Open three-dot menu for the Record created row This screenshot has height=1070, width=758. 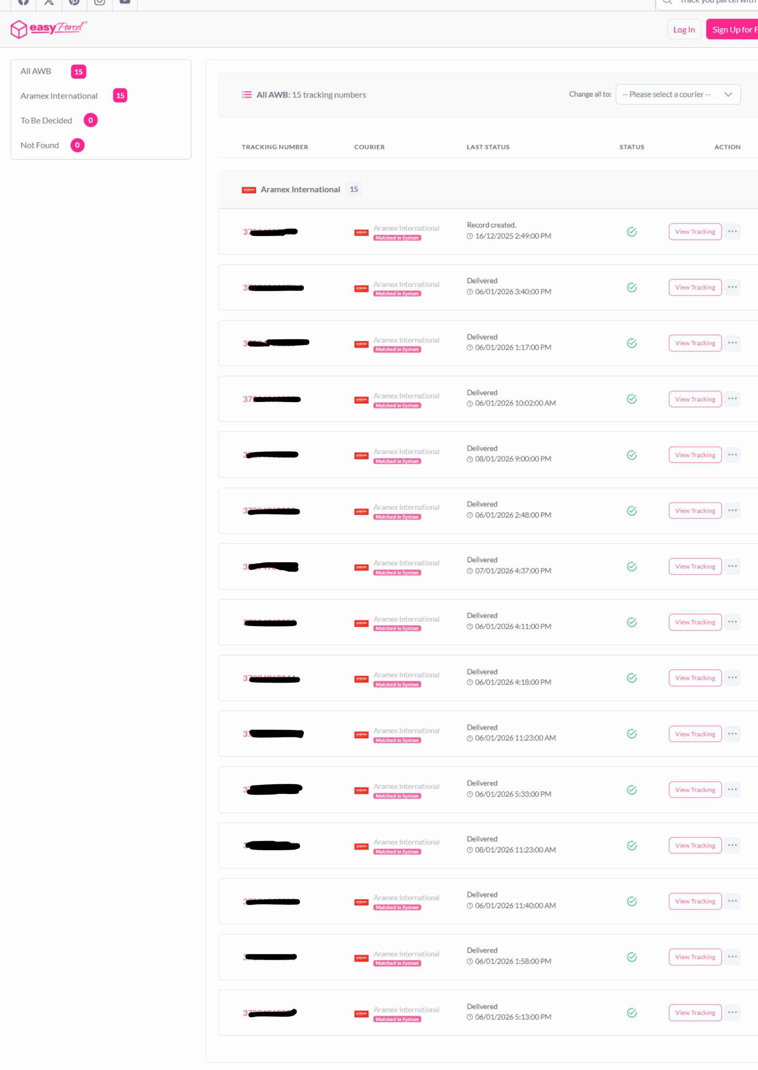tap(732, 232)
